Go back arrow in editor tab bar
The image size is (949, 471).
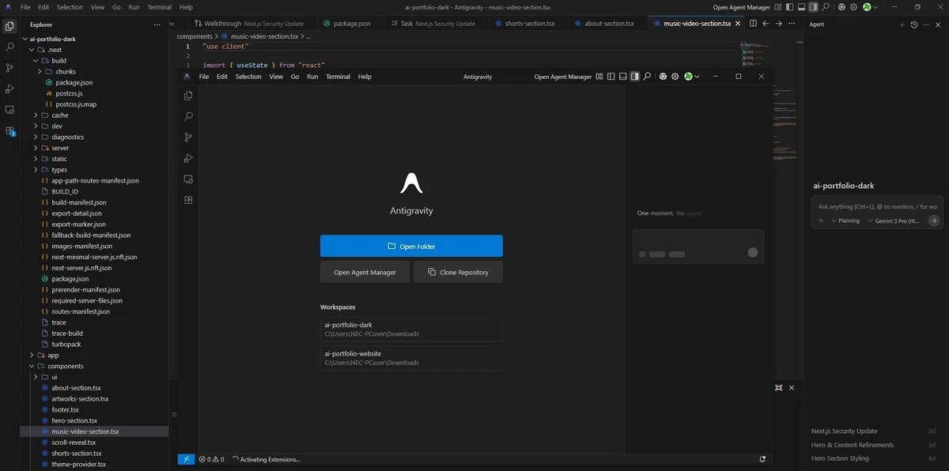pos(766,24)
